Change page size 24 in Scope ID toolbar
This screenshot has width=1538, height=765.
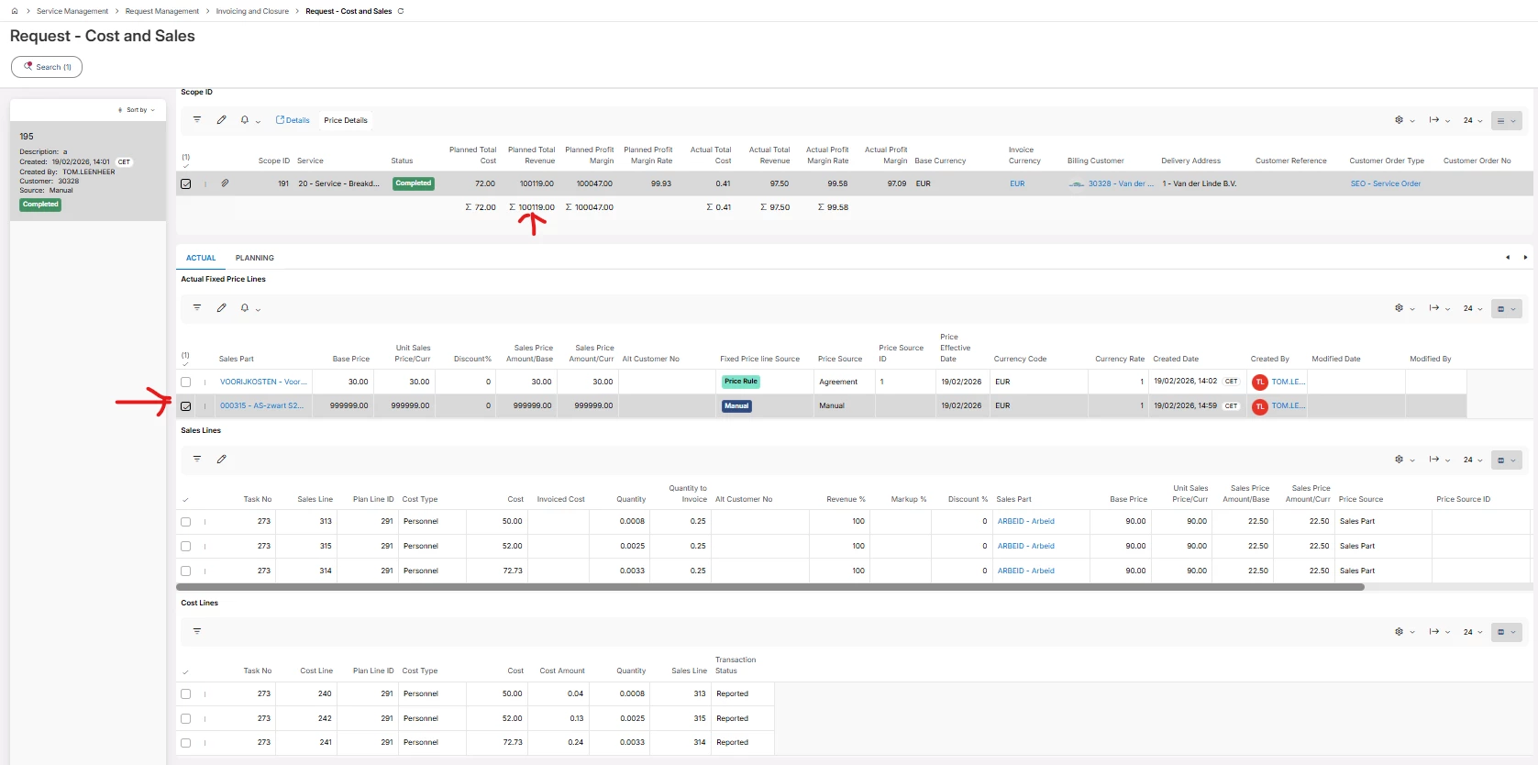[x=1472, y=120]
